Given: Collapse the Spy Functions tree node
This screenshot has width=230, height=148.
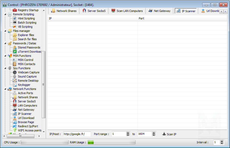Looking at the screenshot, I should point(6,68).
